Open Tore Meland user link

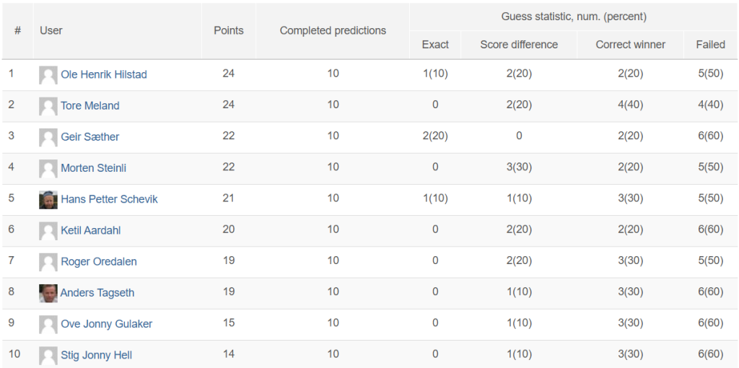(90, 105)
